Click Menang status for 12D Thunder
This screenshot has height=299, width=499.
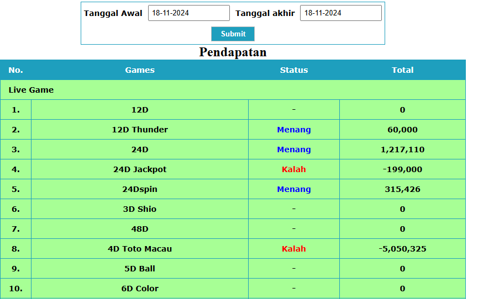point(294,130)
